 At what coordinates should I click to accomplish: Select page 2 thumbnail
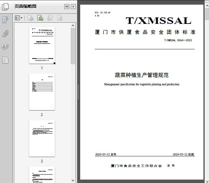42,92
